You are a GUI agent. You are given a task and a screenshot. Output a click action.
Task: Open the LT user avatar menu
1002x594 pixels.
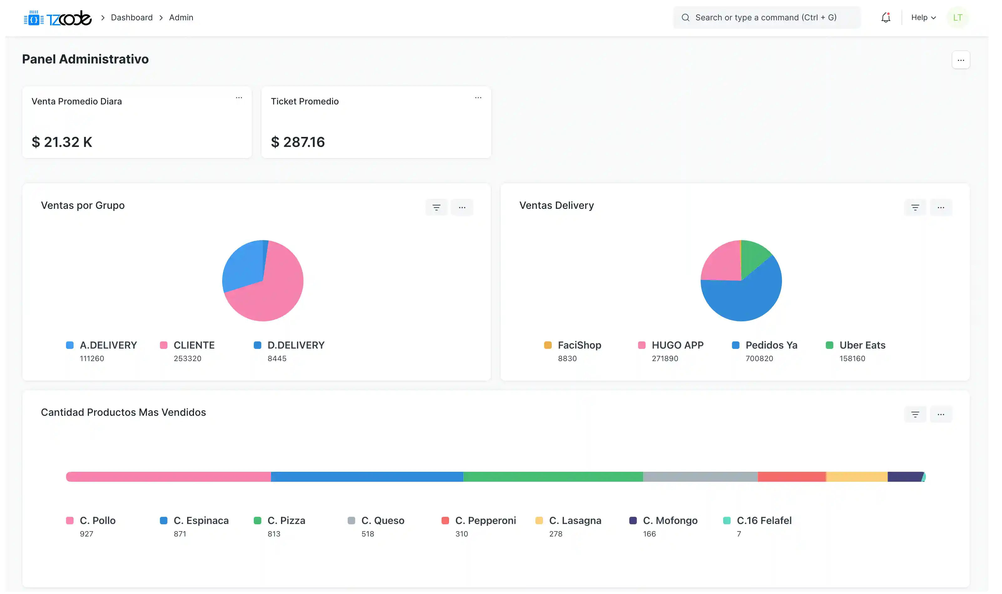(x=957, y=18)
